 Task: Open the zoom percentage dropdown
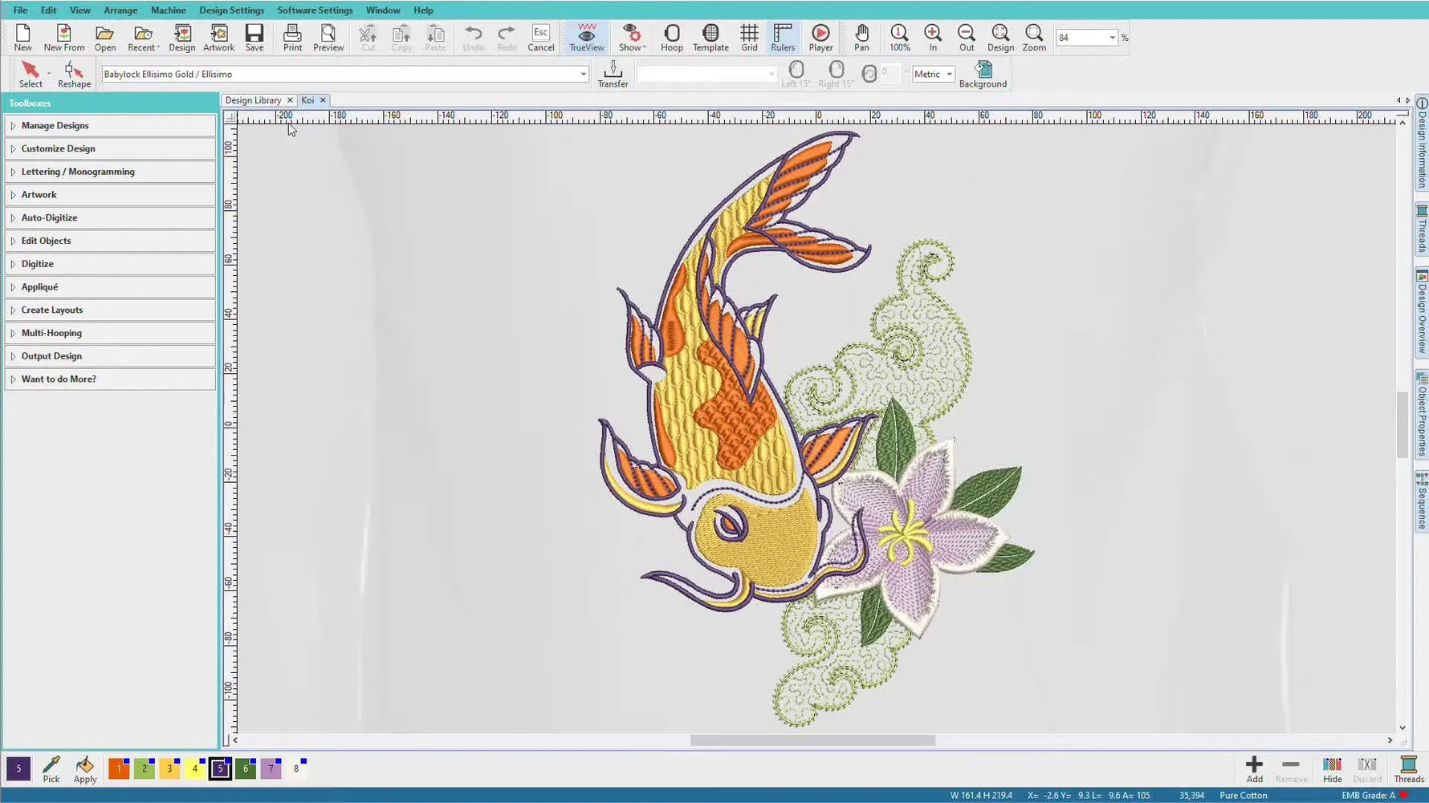1112,38
